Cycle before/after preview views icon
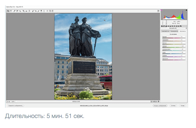This screenshot has width=196, height=128. coord(152,101)
